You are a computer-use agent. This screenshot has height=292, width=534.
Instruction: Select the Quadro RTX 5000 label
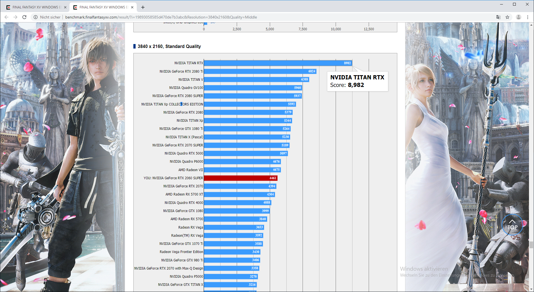tap(184, 153)
